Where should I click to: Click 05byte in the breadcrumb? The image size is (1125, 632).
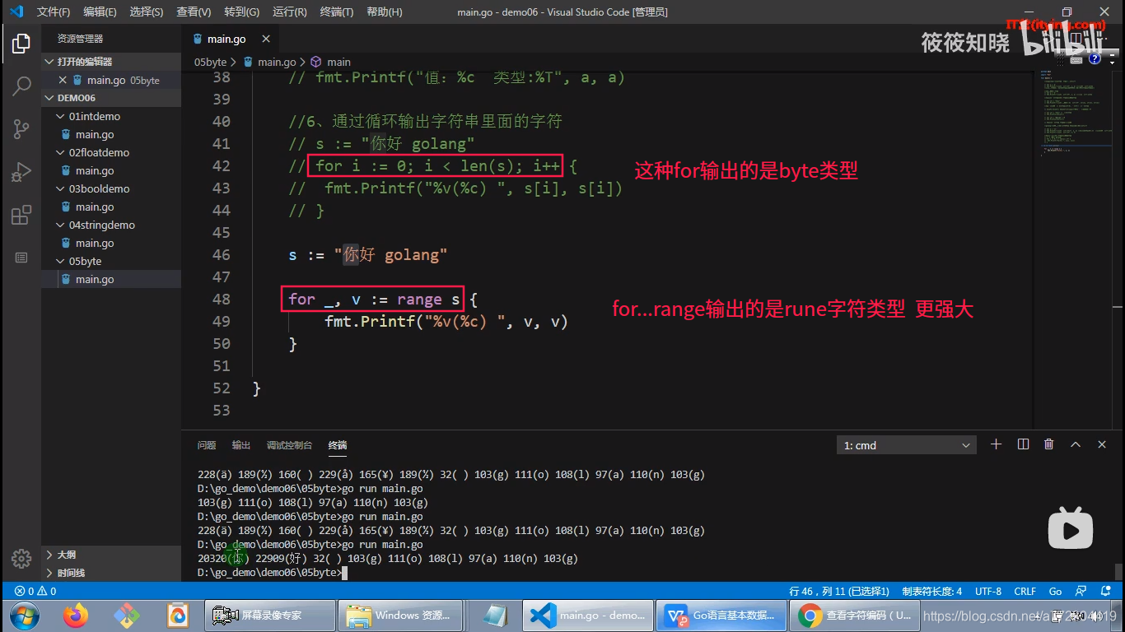coord(210,62)
